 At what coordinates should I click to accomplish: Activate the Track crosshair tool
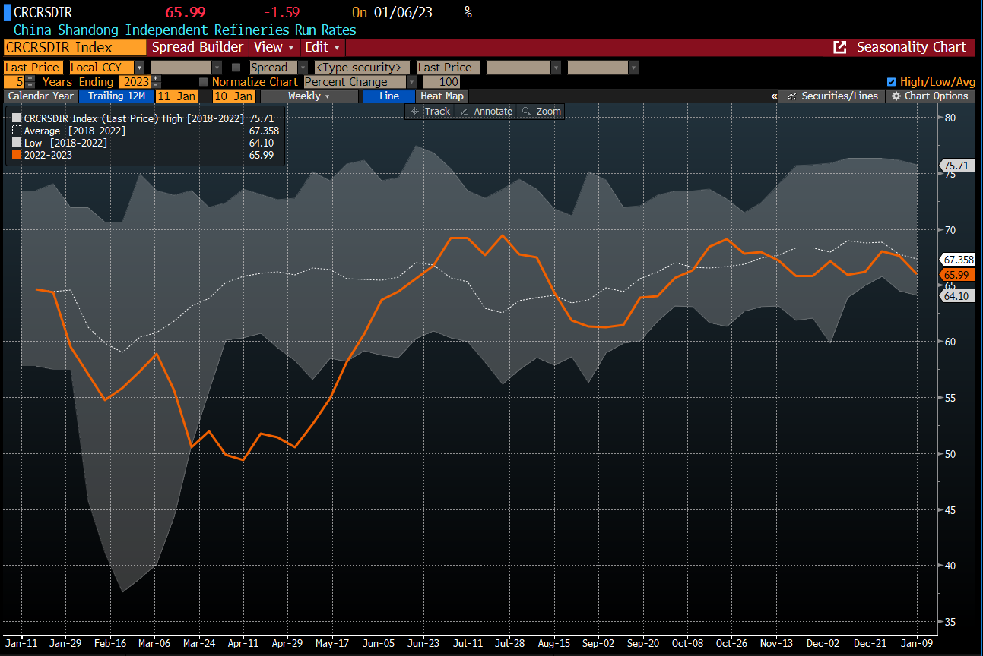tap(429, 112)
